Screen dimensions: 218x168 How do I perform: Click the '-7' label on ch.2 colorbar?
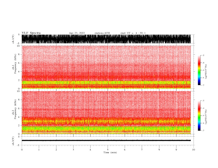click(203, 130)
